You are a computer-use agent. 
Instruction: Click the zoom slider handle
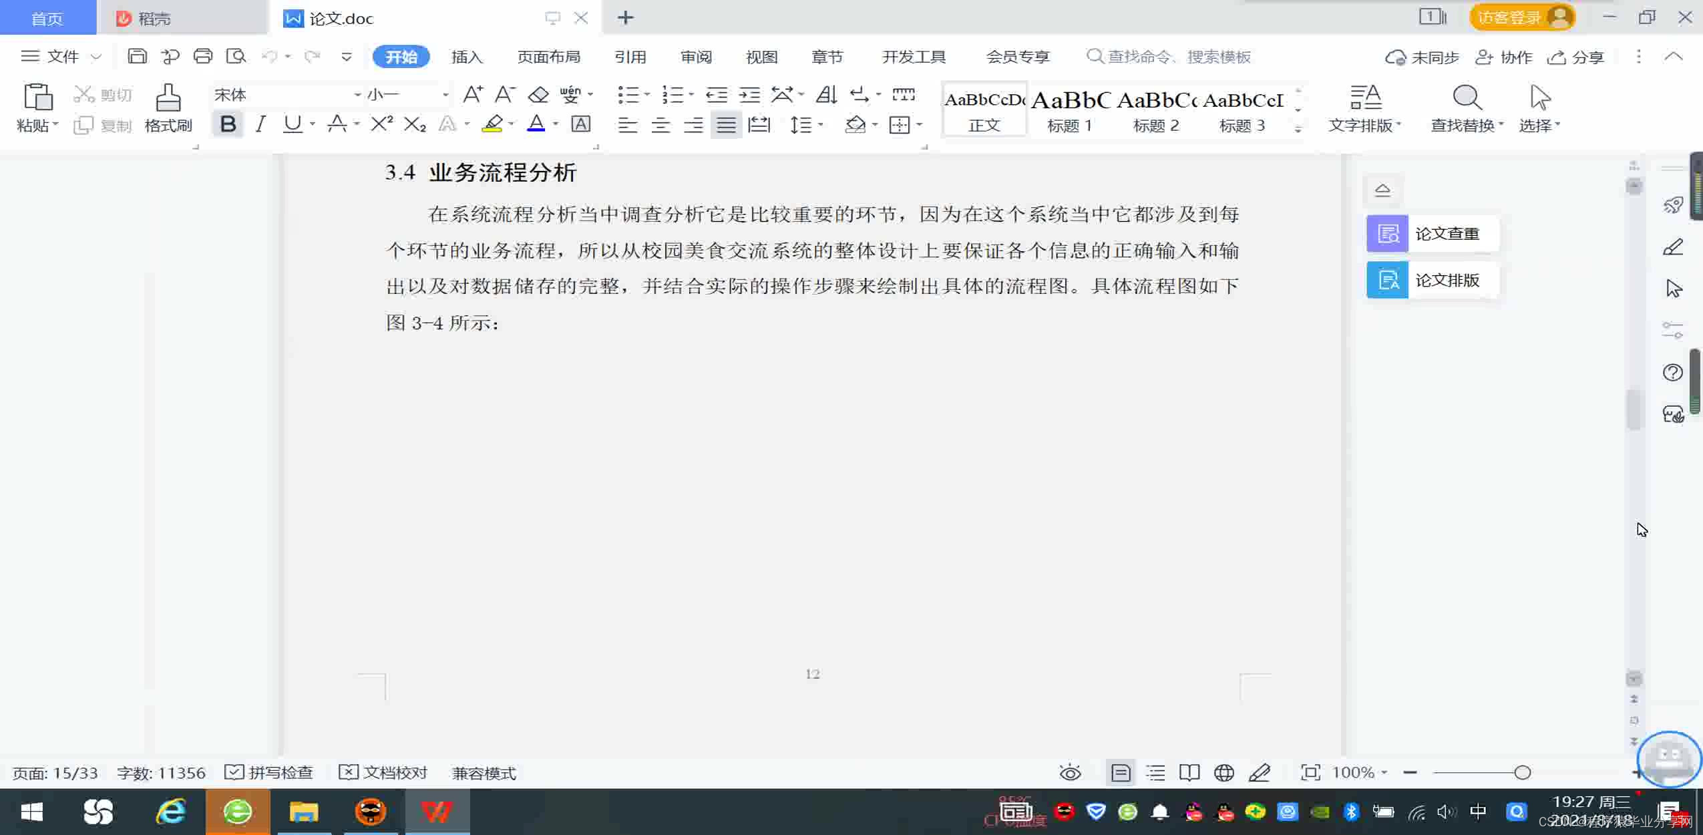[1522, 773]
